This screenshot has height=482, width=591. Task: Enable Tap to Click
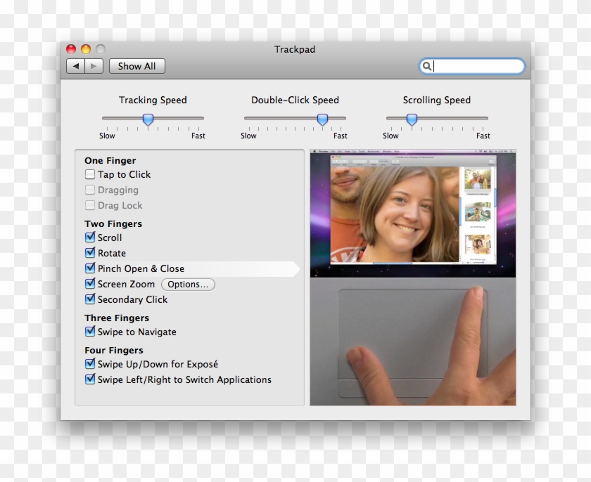89,174
